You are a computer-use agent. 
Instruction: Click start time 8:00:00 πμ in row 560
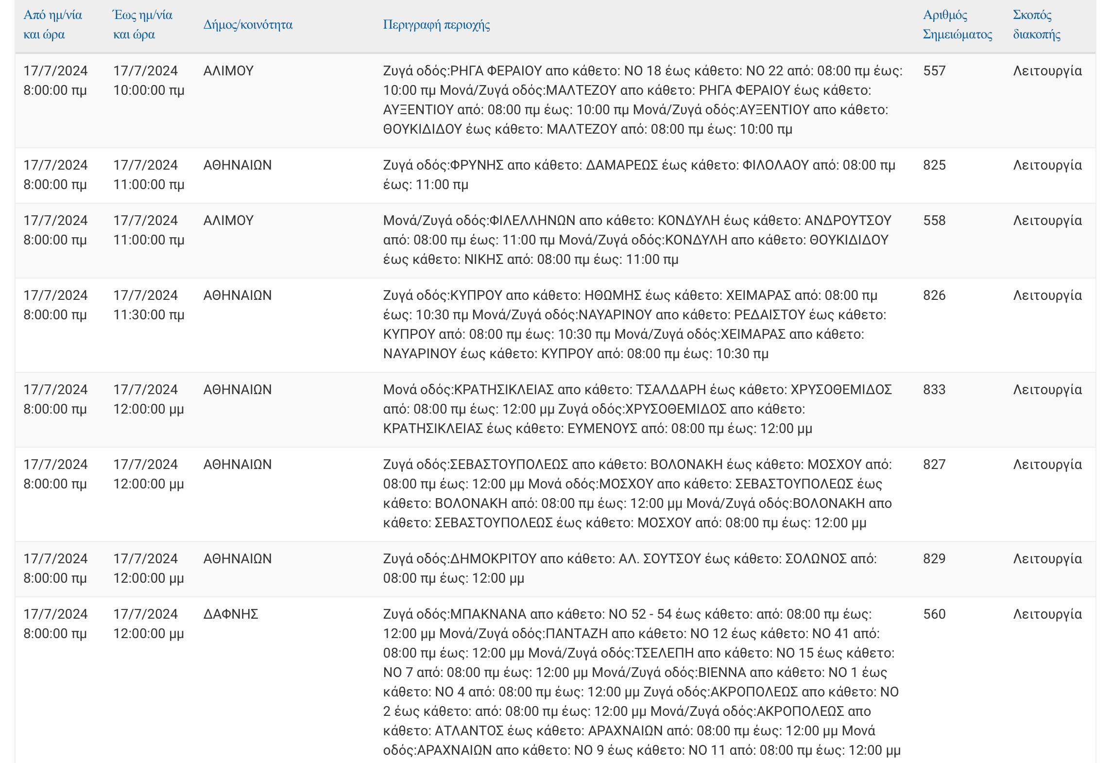coord(55,634)
